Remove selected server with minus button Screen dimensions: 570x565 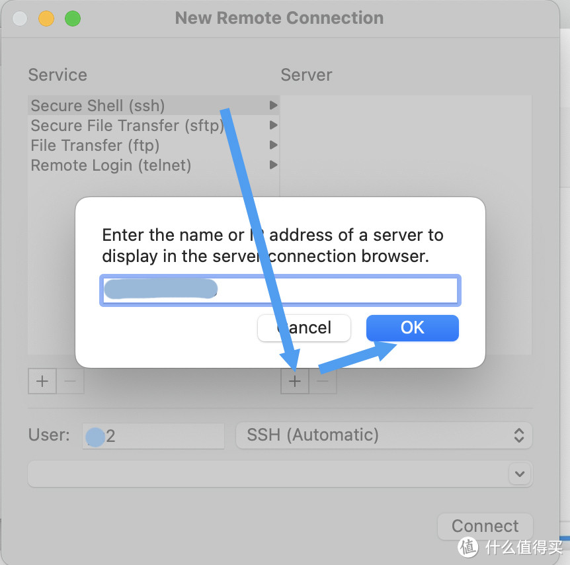tap(323, 381)
